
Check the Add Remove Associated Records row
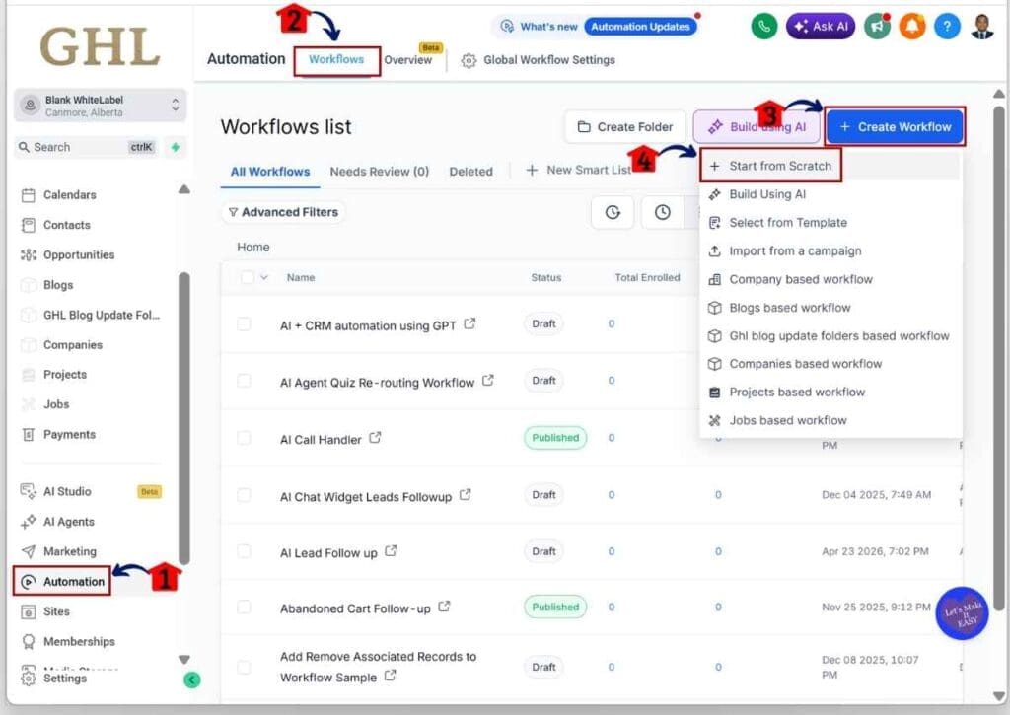click(244, 668)
